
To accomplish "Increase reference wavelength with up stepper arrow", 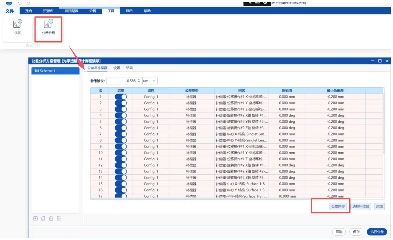I will point(139,80).
